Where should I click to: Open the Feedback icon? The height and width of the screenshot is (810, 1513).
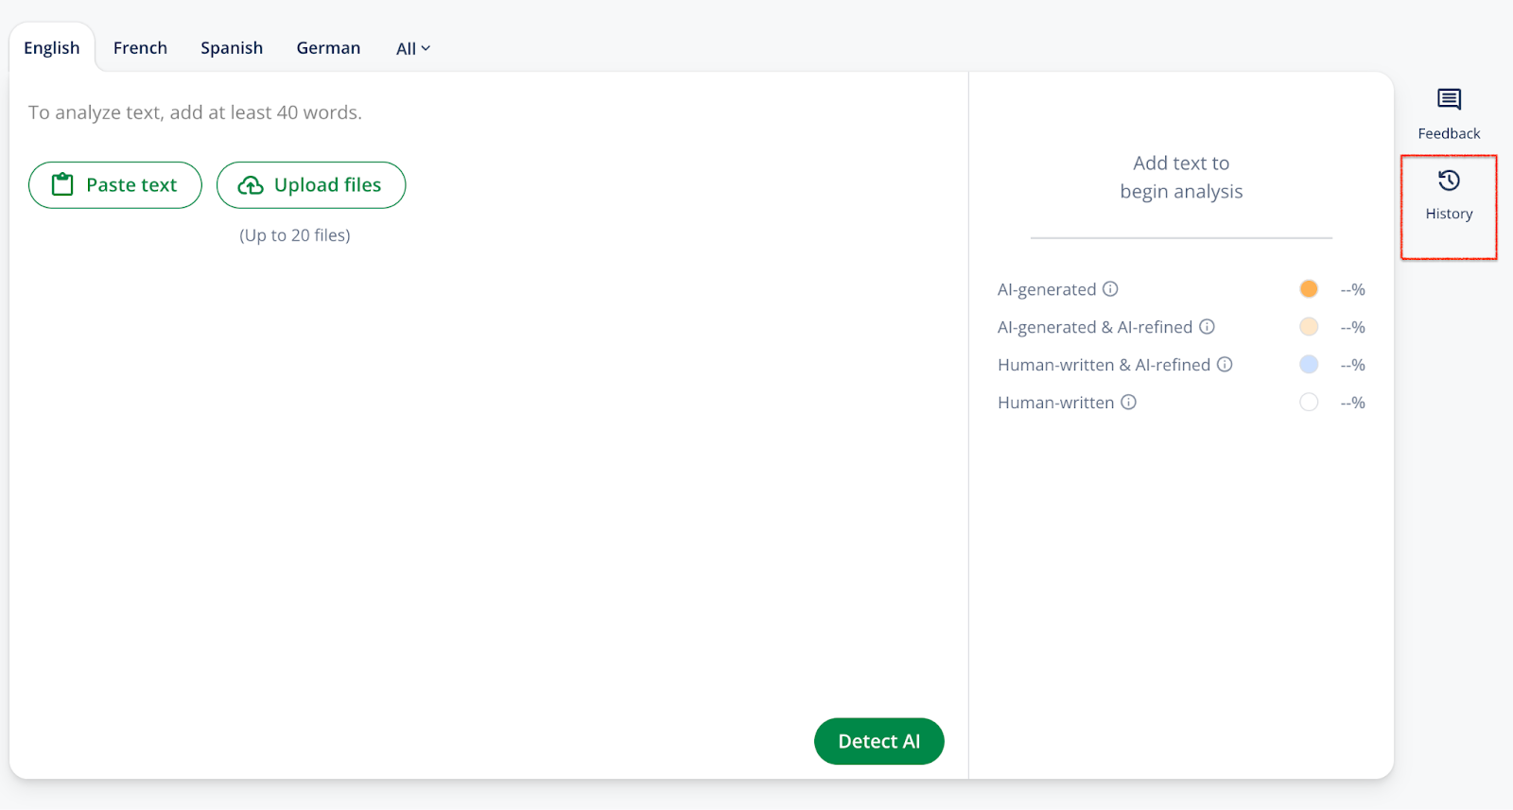coord(1449,99)
